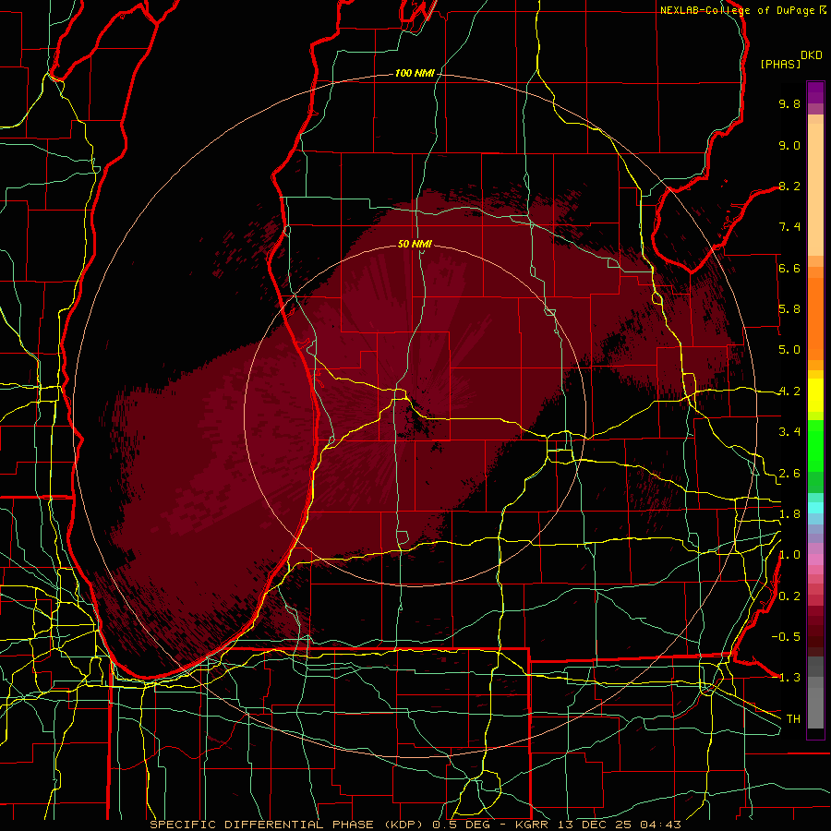Click the 1.8 value on the scale
The width and height of the screenshot is (831, 831).
click(x=789, y=514)
